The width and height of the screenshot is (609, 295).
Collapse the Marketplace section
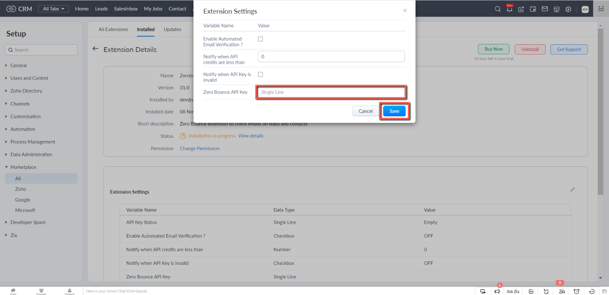23,167
